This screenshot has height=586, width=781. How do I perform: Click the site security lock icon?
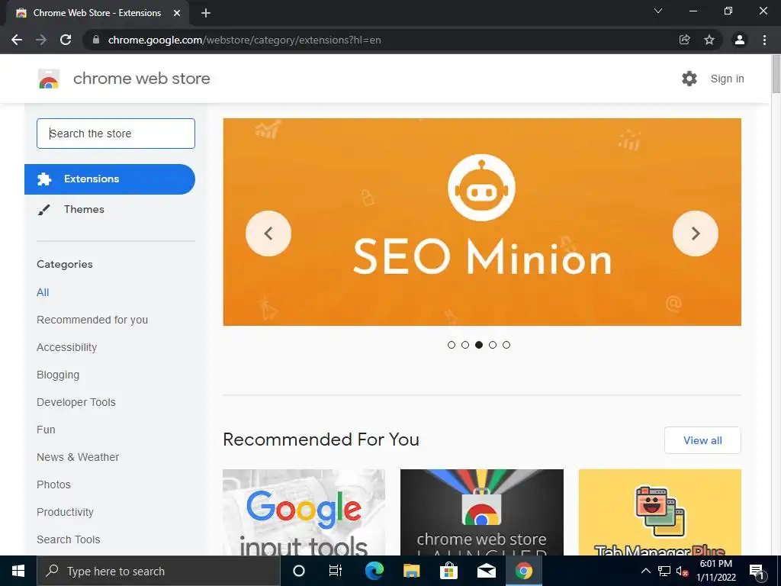(96, 40)
